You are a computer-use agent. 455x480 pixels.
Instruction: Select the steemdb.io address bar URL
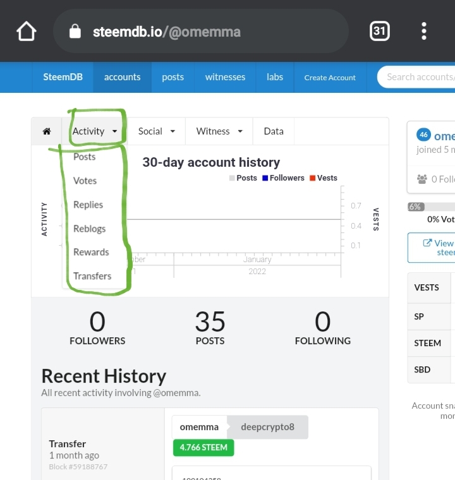167,32
